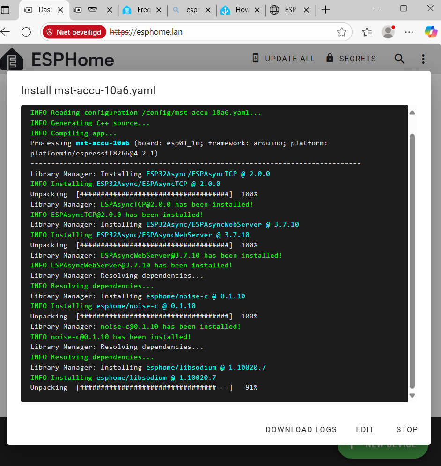
Task: Click 'esphome/noise-c @ 0.1.10' in Library Manager line
Action: (196, 296)
